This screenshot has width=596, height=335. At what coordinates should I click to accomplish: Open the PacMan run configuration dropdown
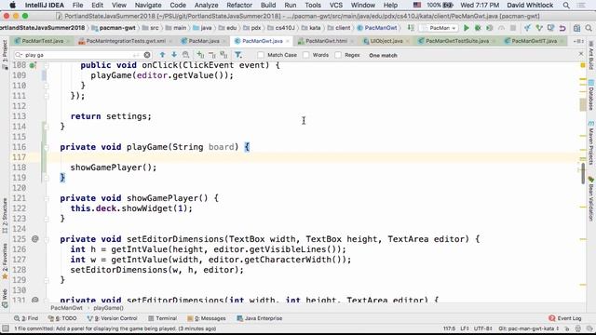point(440,28)
